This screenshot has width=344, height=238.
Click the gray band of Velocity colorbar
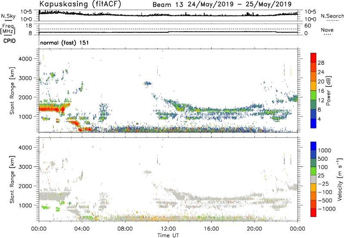(x=313, y=179)
